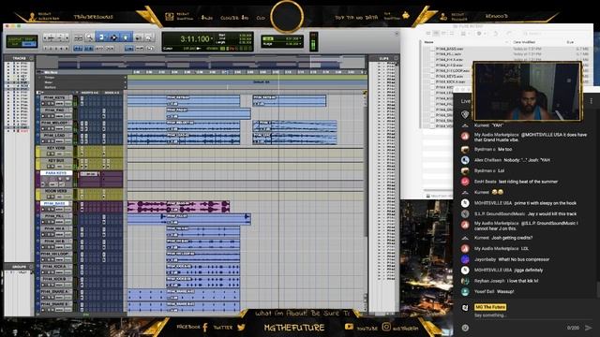Select P144_KICK A.wav in Finder window
Viewport: 600px width, 337px height.
pos(451,81)
